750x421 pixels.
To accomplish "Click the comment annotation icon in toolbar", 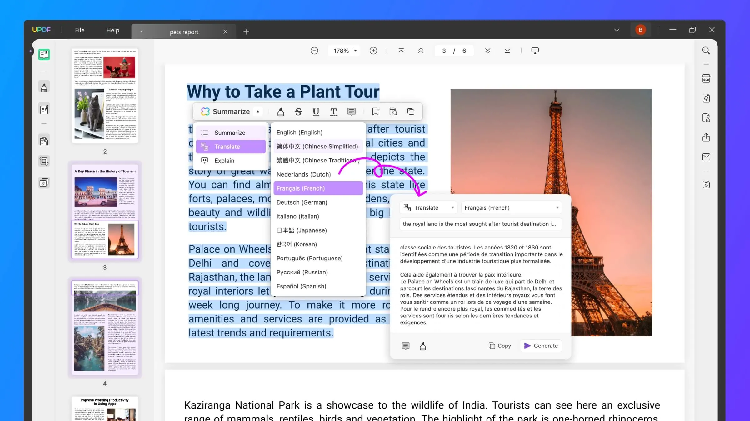I will click(352, 112).
